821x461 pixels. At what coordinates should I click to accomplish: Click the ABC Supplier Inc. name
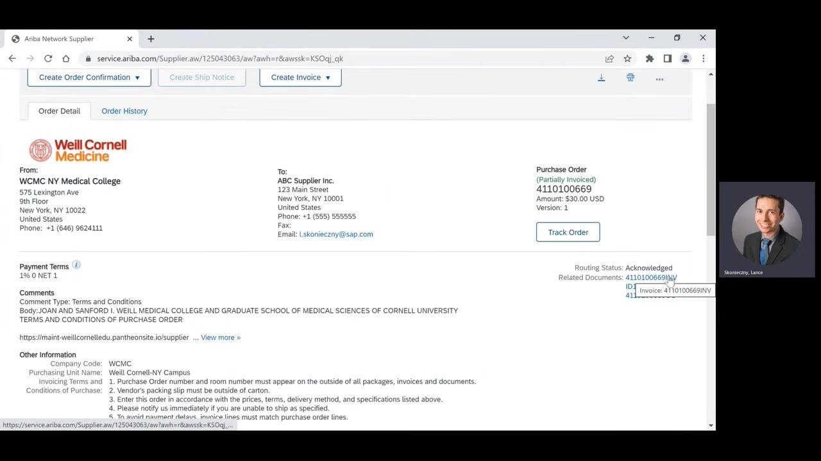click(x=306, y=181)
